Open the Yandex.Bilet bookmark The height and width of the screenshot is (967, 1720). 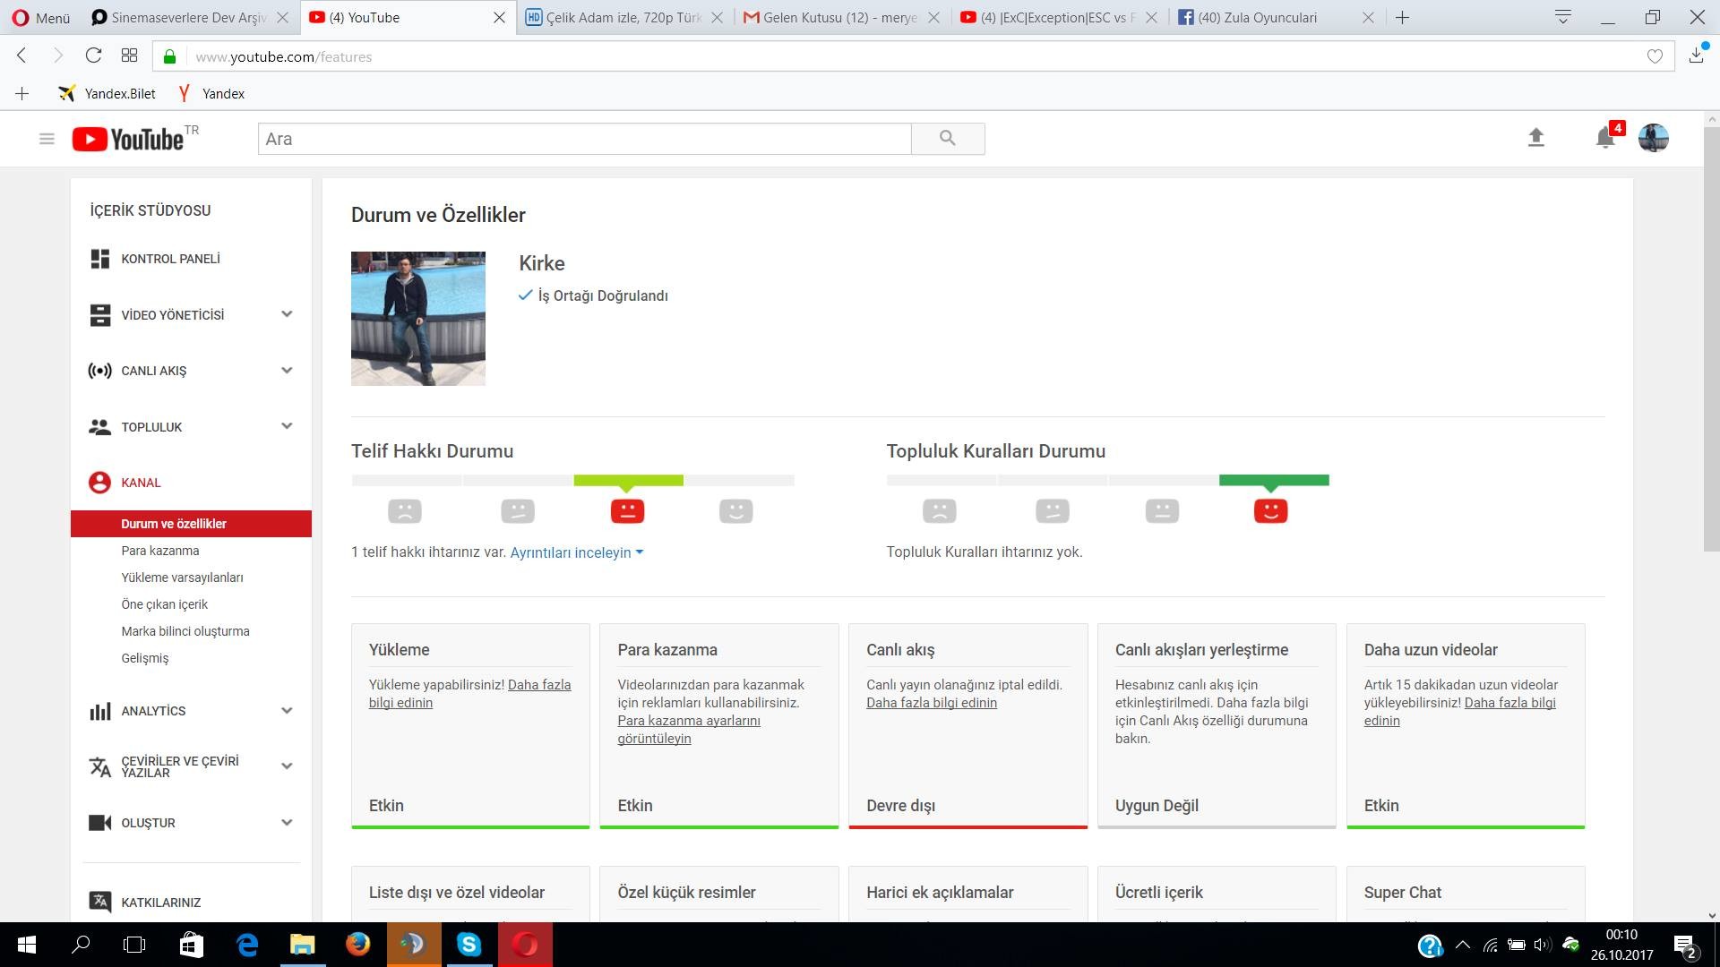click(x=107, y=93)
